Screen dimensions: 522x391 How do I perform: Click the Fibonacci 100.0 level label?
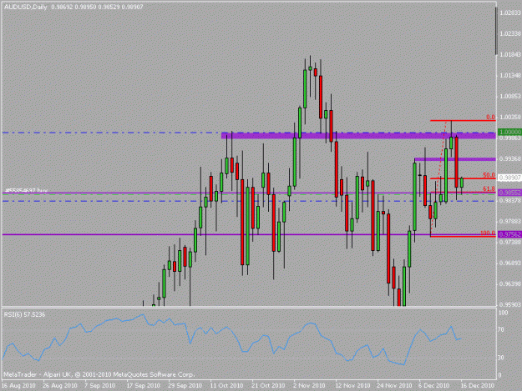pos(488,233)
